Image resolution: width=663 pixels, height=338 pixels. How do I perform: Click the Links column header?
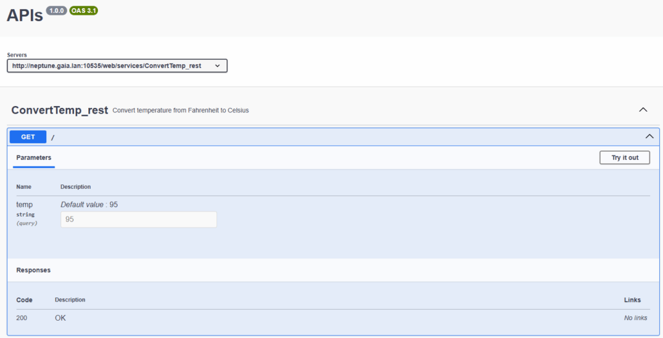pos(632,300)
